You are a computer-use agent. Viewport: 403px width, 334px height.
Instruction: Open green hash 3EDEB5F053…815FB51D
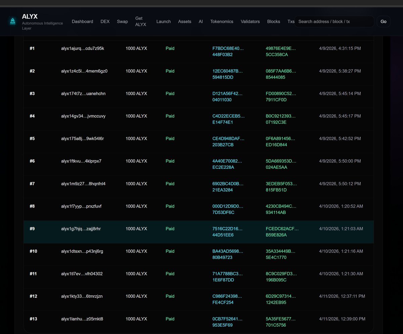tap(281, 187)
